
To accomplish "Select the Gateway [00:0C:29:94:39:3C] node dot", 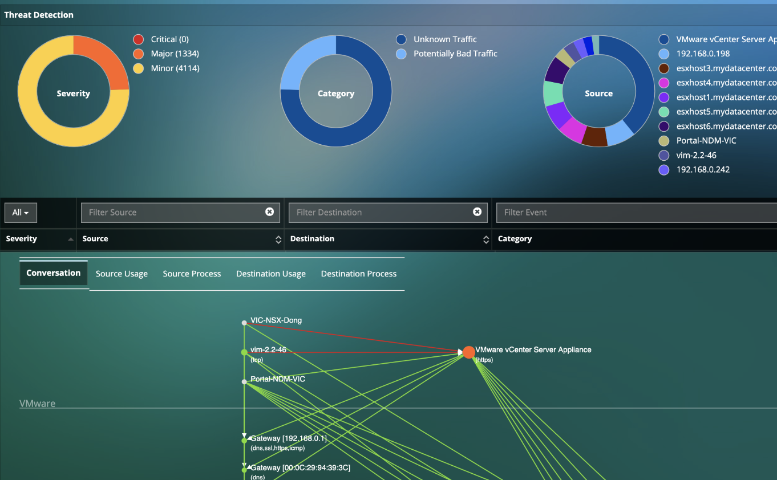I will pos(244,470).
